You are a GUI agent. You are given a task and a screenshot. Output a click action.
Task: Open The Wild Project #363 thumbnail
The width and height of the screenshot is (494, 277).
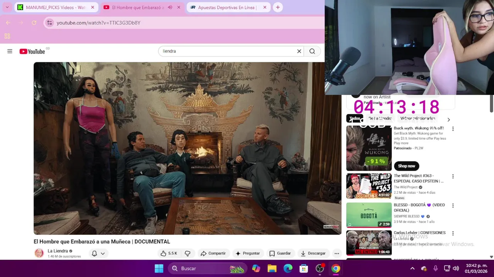click(369, 186)
